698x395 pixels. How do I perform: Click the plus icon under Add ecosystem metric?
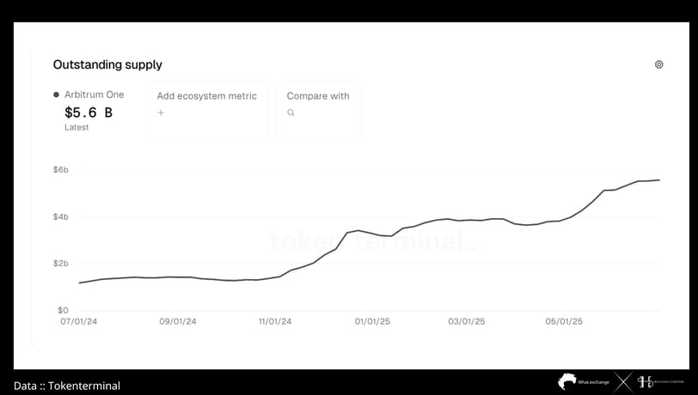[x=161, y=112]
